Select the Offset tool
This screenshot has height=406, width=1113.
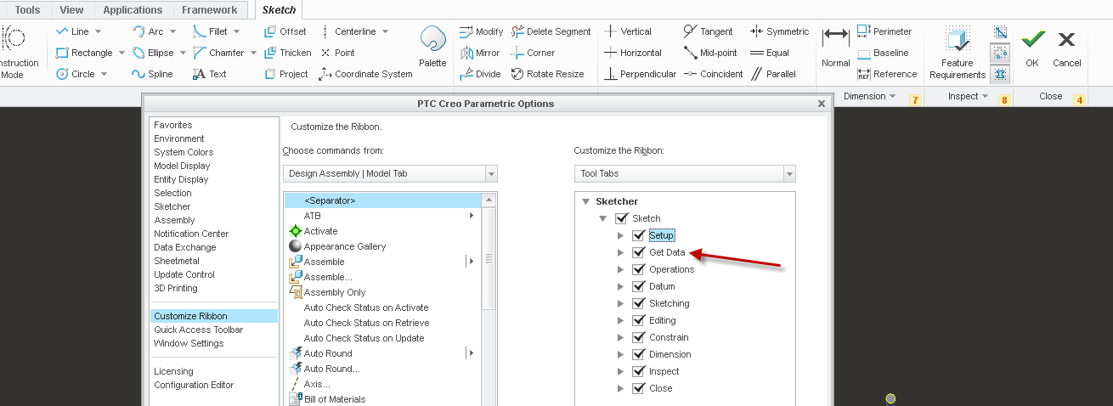coord(285,31)
